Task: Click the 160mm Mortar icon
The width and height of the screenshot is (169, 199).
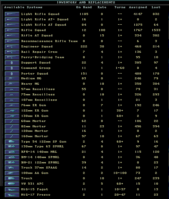Action: 12,136
